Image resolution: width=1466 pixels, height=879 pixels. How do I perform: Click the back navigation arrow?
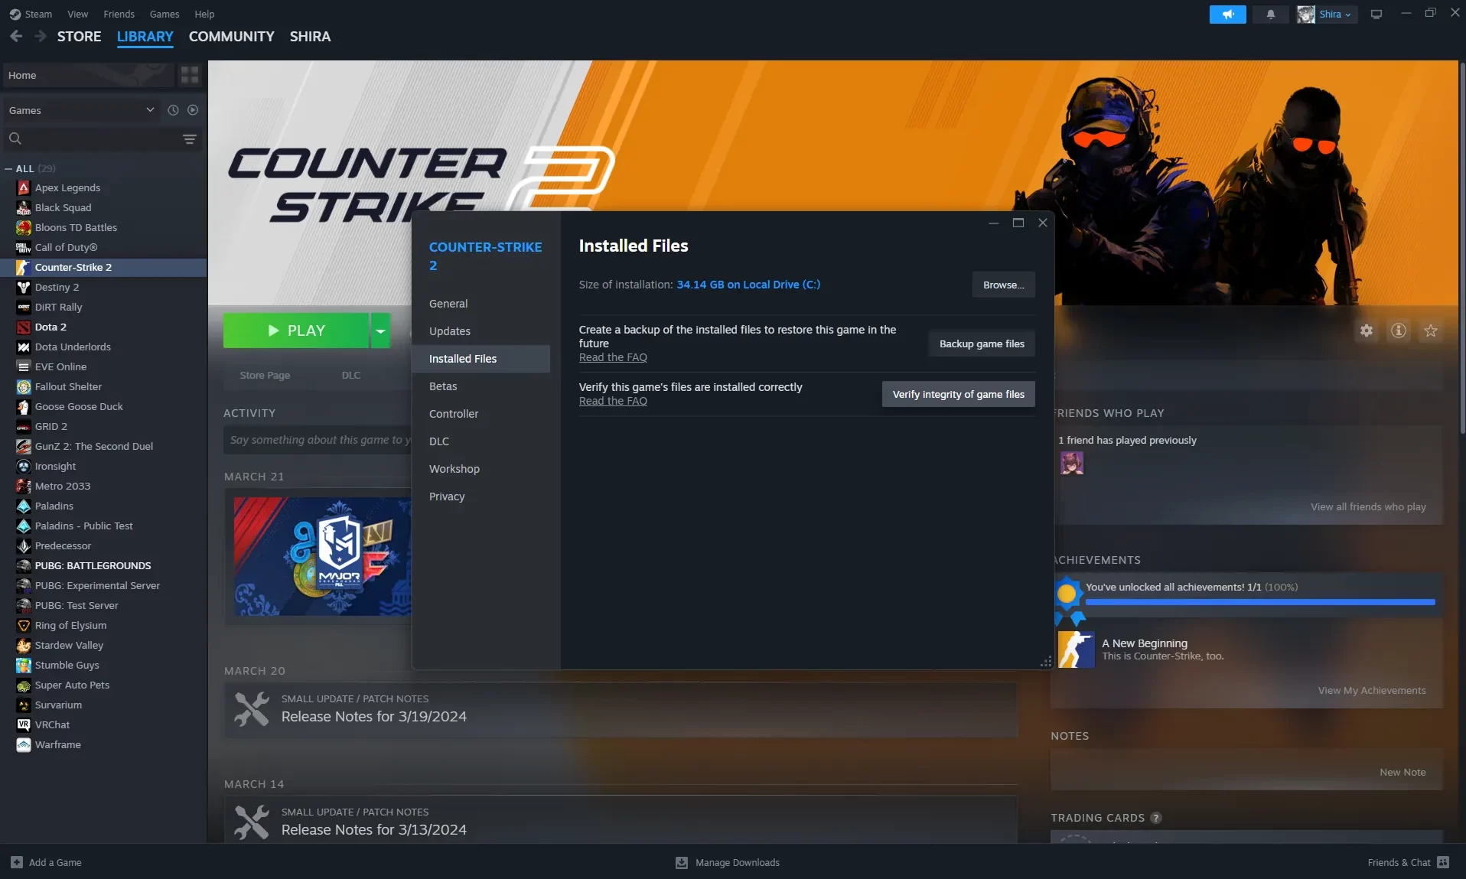pos(16,36)
